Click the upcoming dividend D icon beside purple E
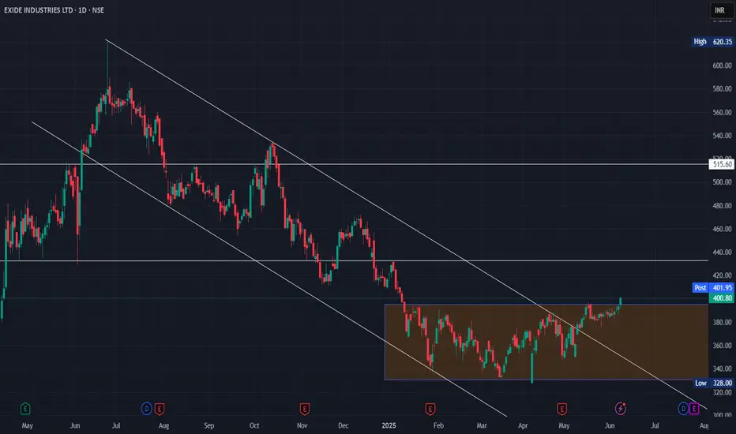The width and height of the screenshot is (736, 434). pyautogui.click(x=683, y=409)
